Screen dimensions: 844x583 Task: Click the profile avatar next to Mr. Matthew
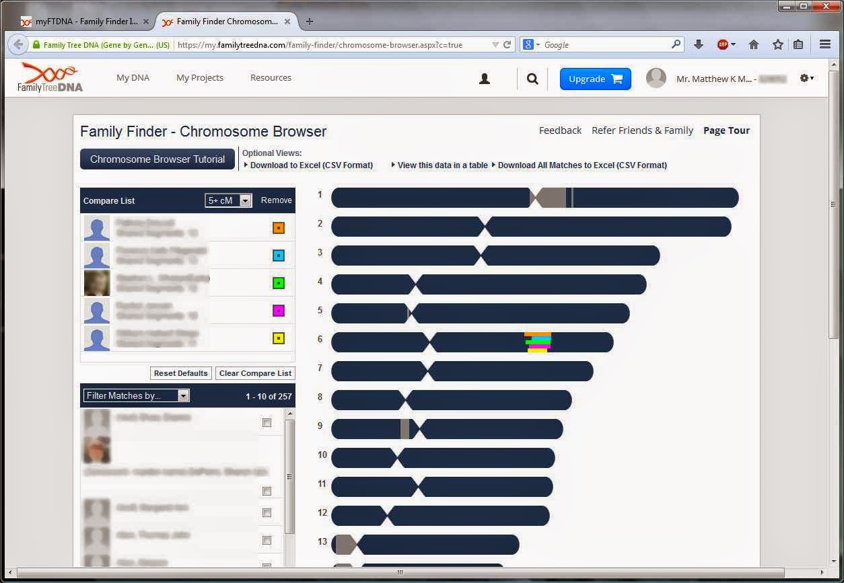point(656,77)
